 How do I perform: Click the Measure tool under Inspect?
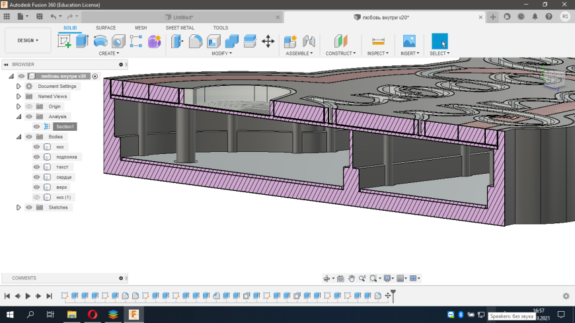(378, 41)
